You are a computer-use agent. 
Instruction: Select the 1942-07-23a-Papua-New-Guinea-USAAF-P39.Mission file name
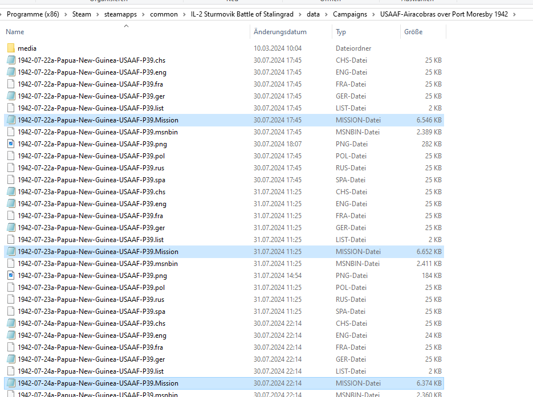click(97, 252)
